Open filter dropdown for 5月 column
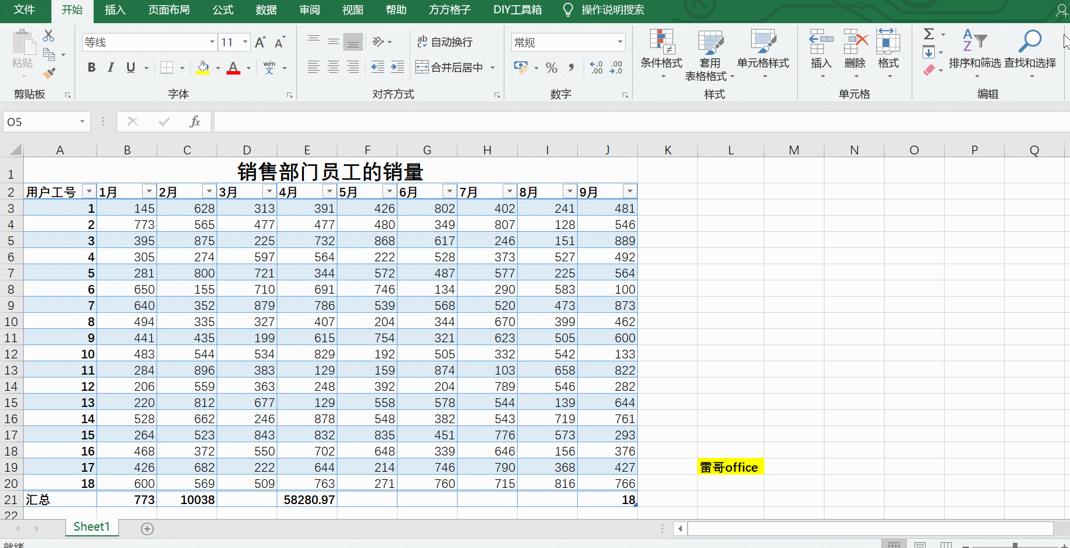The image size is (1070, 548). click(389, 191)
